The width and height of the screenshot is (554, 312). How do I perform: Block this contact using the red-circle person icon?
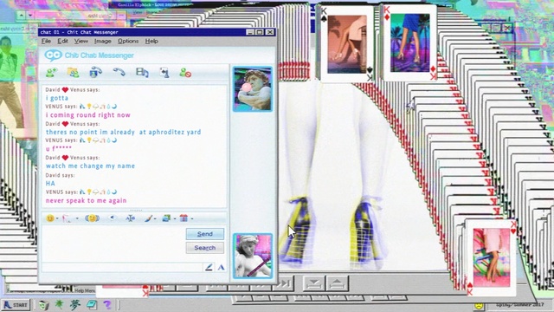[185, 73]
